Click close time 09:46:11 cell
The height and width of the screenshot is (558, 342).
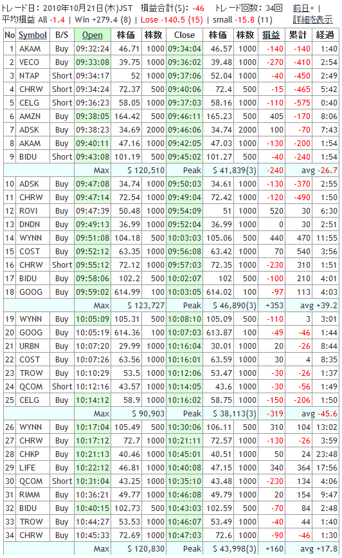pyautogui.click(x=184, y=116)
